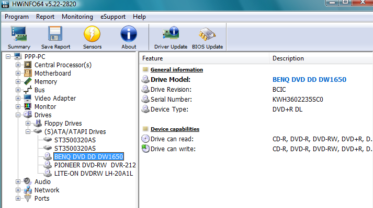Click the Description column header
The image size is (373, 208).
(321, 58)
